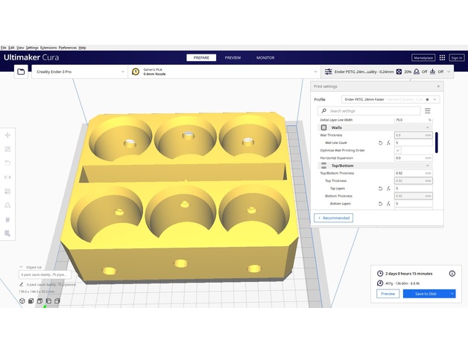Click the Recommended button
468x352 pixels.
pos(334,218)
